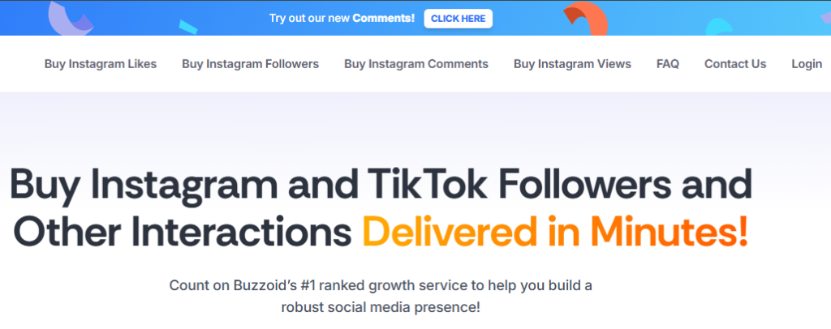The image size is (831, 329).
Task: Click the 'TikTok' word in the headline
Action: (429, 187)
